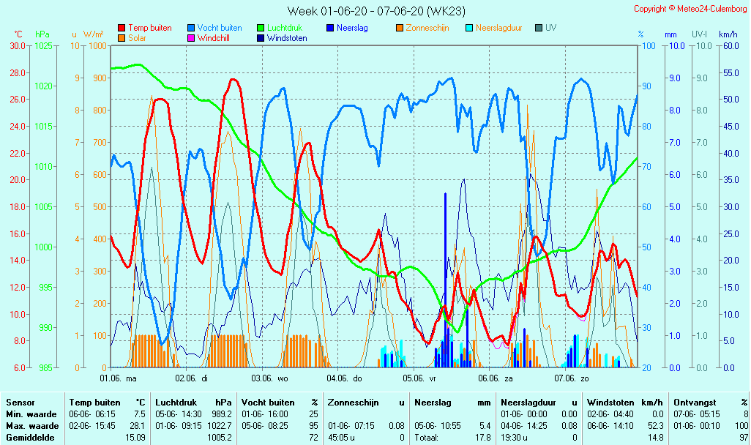Click the cyan Neerslagduur legend swatch
This screenshot has height=445, width=751.
(x=469, y=28)
